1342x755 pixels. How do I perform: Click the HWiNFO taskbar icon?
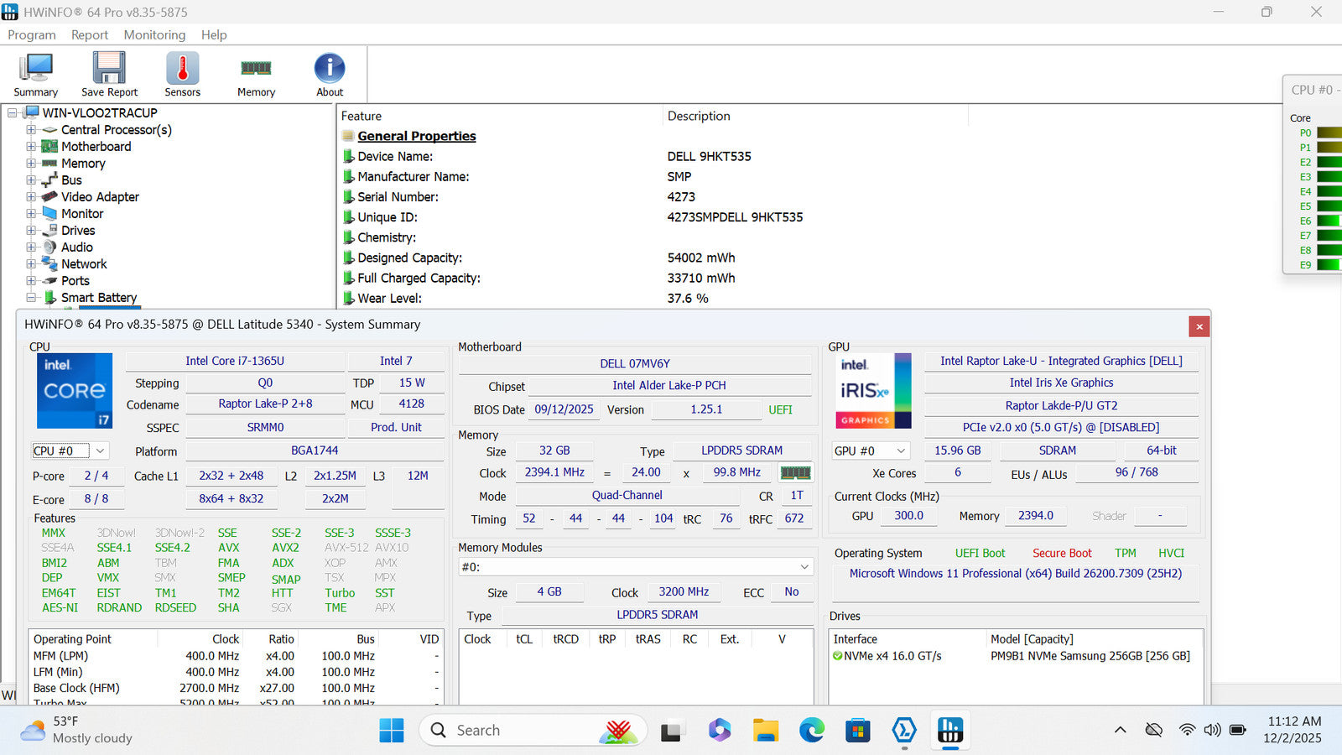point(949,731)
